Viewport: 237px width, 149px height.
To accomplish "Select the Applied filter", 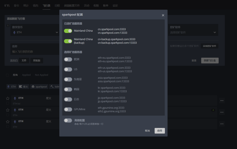I will (26, 75).
